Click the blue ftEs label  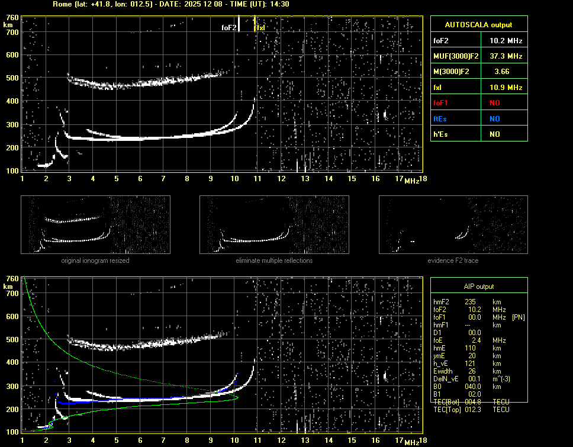(441, 118)
